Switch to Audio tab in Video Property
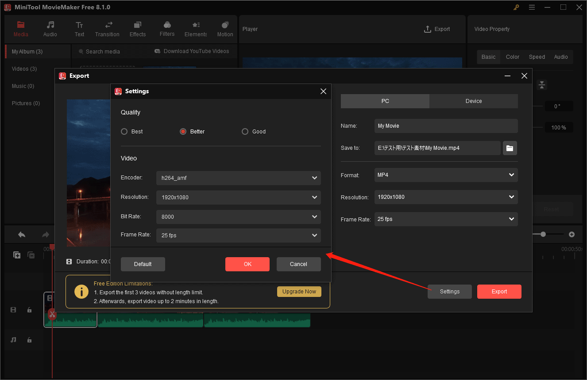Viewport: 587px width, 380px height. [x=561, y=57]
